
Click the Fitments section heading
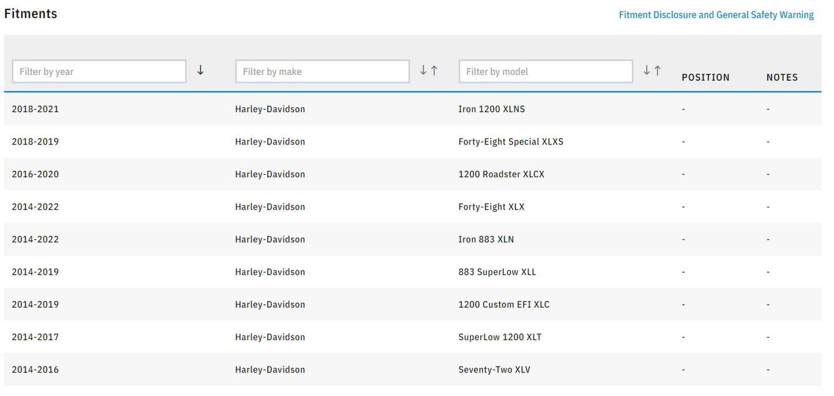pyautogui.click(x=31, y=14)
